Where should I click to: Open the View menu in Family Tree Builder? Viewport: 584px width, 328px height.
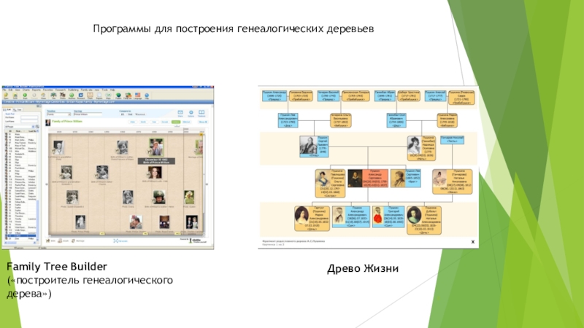click(18, 90)
